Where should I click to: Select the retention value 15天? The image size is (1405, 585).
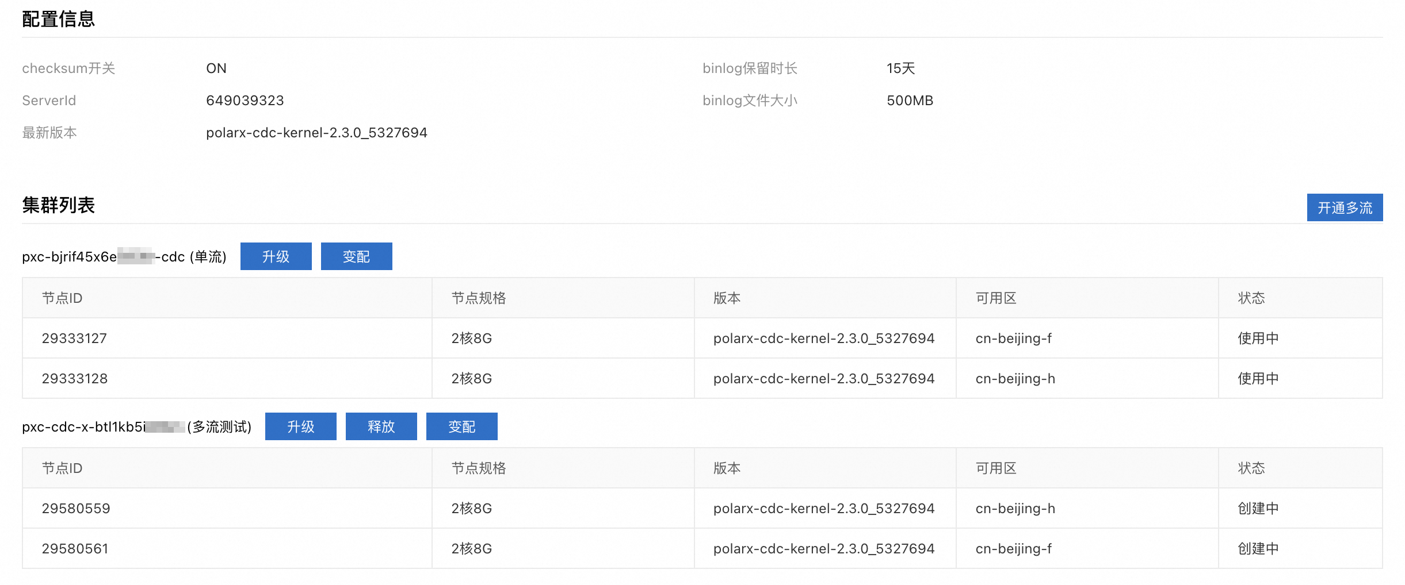coord(900,68)
